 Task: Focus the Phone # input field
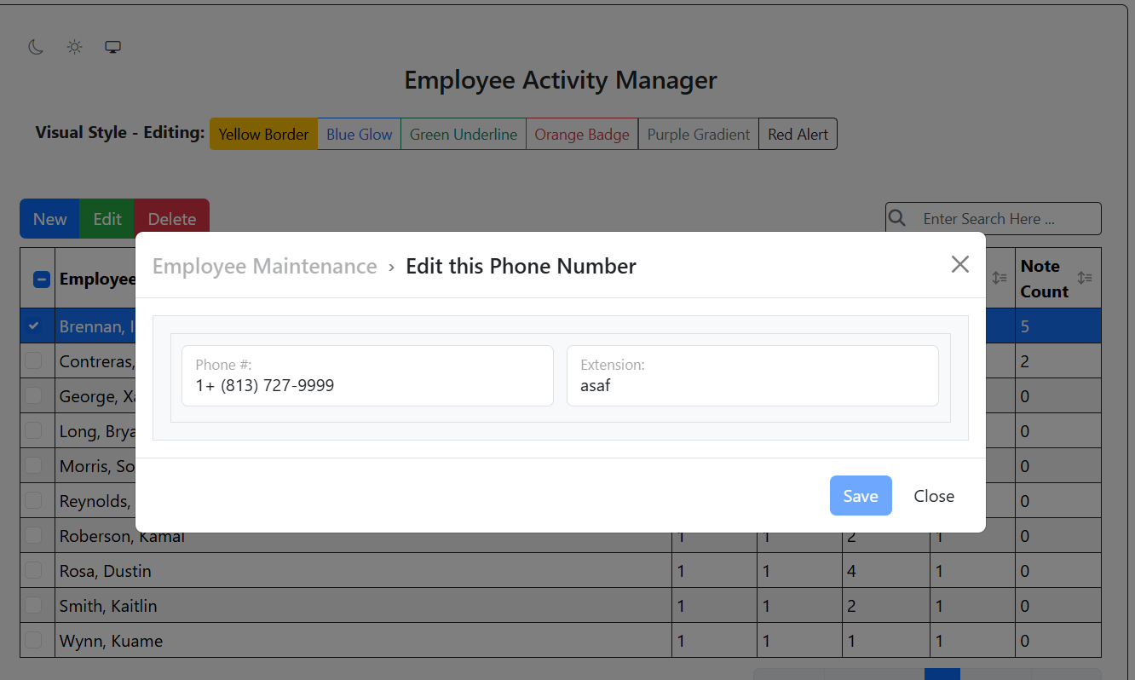coord(367,386)
